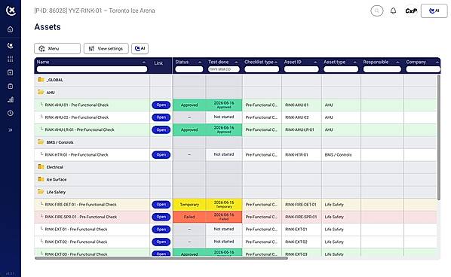
Task: Open the bar chart reports icon in sidebar
Action: (11, 99)
